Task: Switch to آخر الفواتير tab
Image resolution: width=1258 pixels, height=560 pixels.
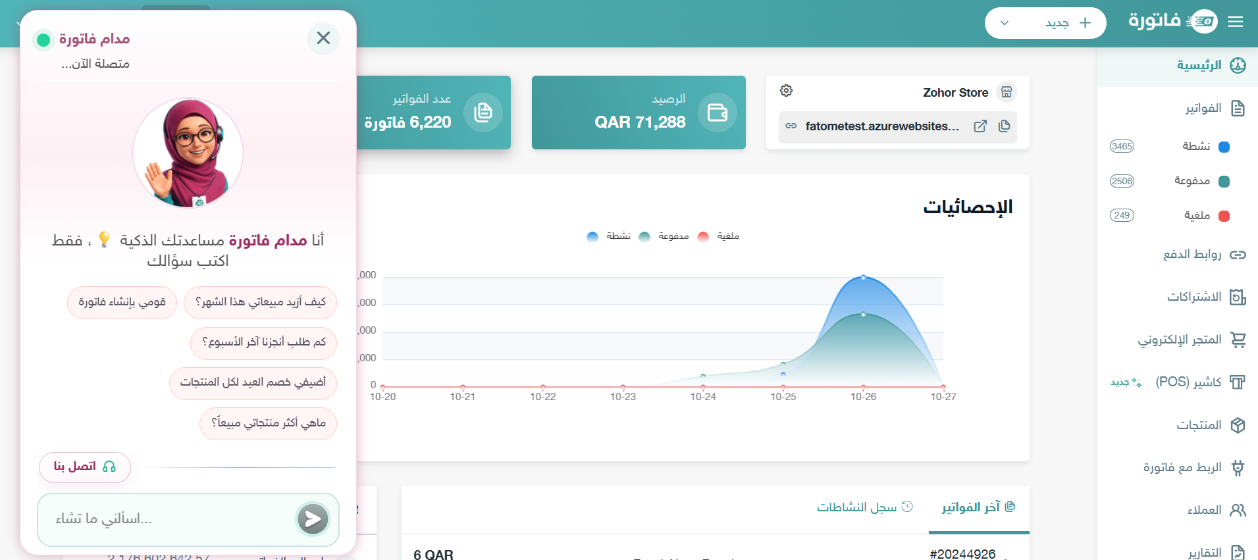Action: [x=979, y=507]
